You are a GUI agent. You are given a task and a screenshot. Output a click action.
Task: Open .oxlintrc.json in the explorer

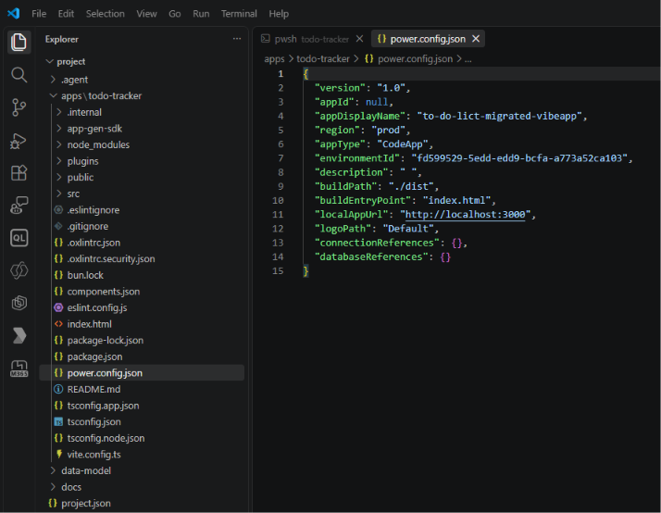(x=94, y=243)
